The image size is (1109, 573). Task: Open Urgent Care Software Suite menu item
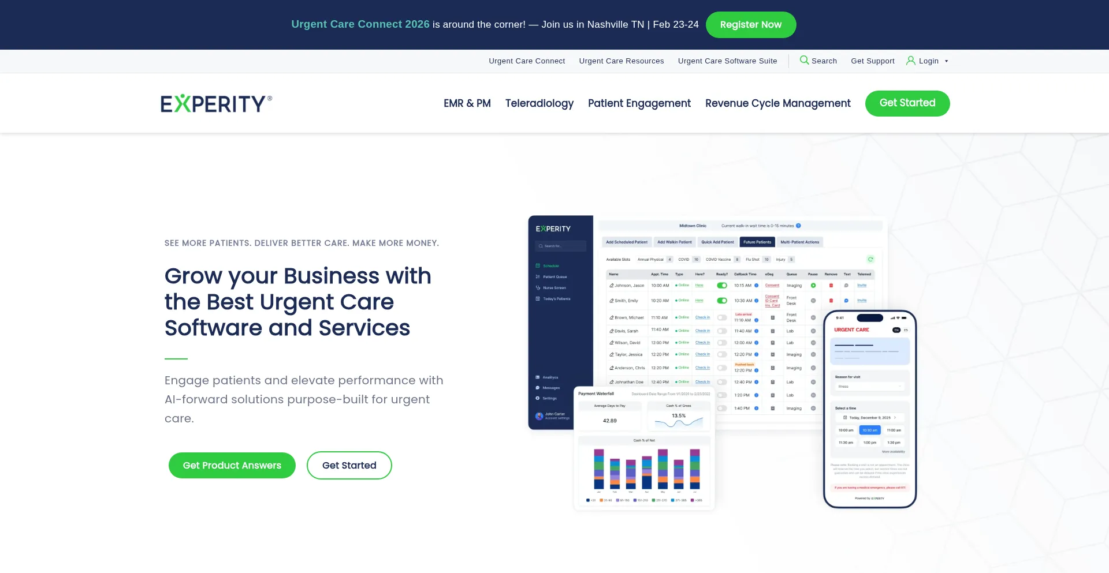pyautogui.click(x=727, y=61)
